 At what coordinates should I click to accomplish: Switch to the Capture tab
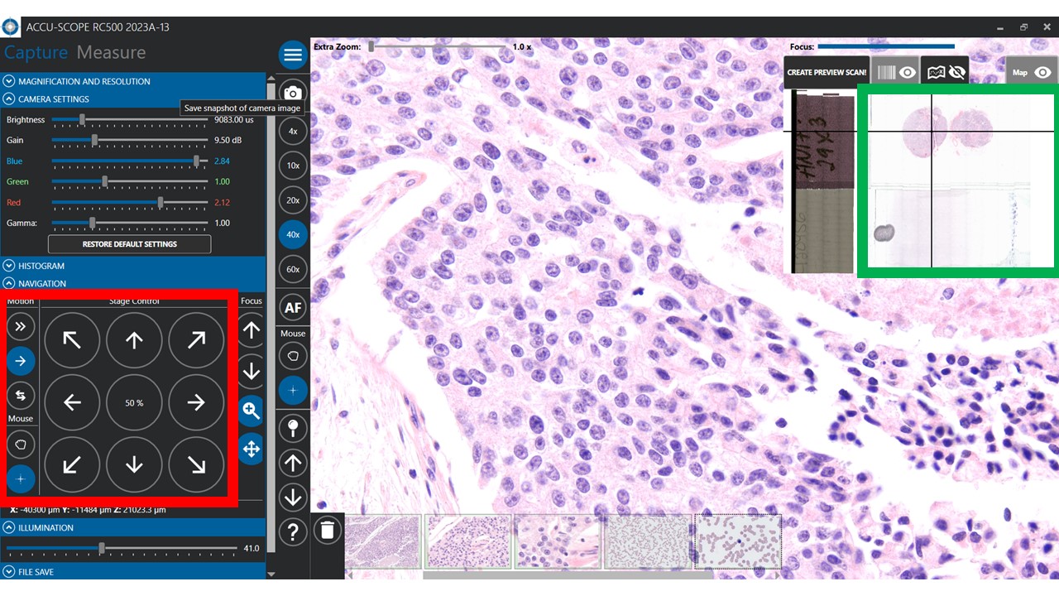[36, 52]
